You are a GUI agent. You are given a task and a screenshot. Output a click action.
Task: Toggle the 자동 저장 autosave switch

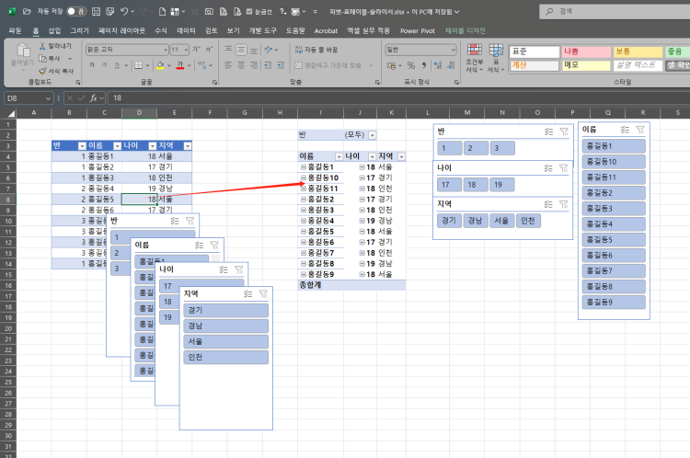click(77, 11)
